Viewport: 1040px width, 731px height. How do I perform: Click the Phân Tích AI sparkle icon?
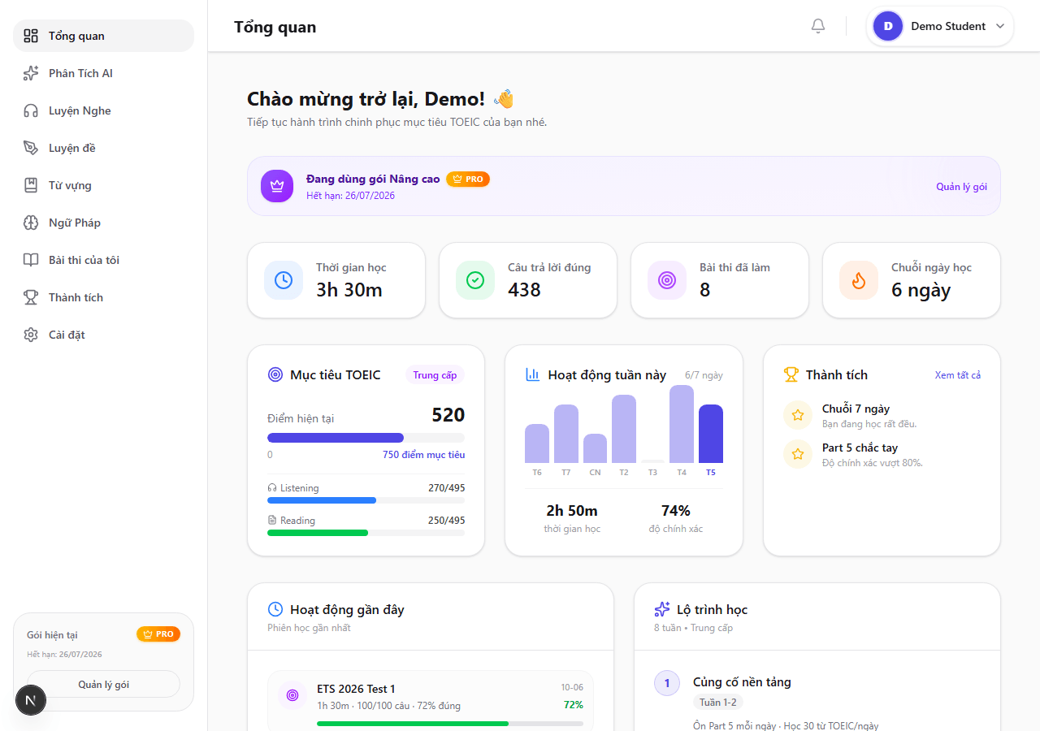coord(31,73)
